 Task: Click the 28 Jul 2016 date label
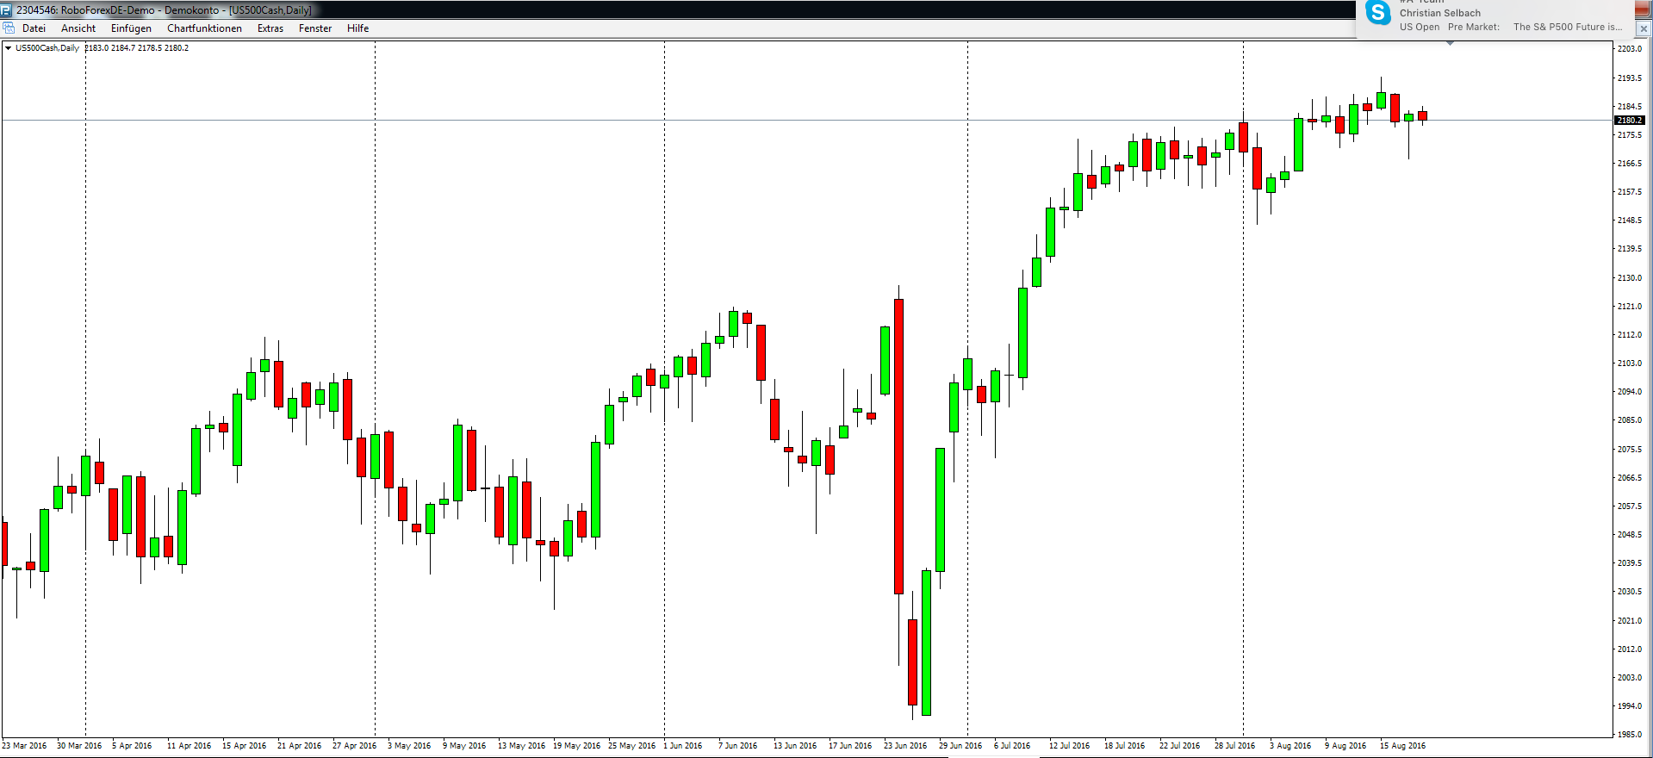pyautogui.click(x=1235, y=746)
